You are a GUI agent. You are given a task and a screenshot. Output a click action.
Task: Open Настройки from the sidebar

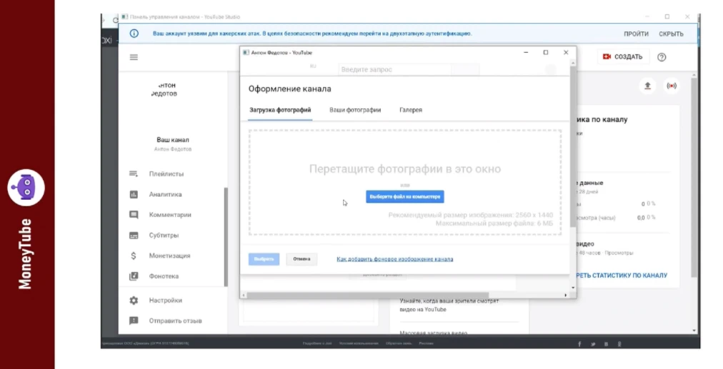(x=166, y=300)
